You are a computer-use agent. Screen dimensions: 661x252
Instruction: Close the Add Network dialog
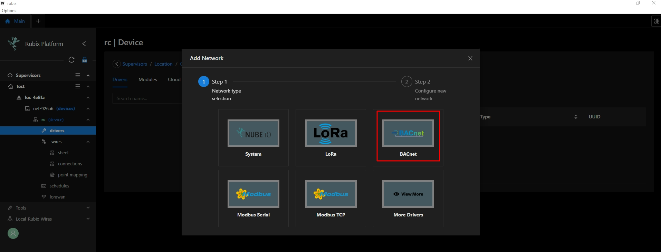tap(470, 58)
